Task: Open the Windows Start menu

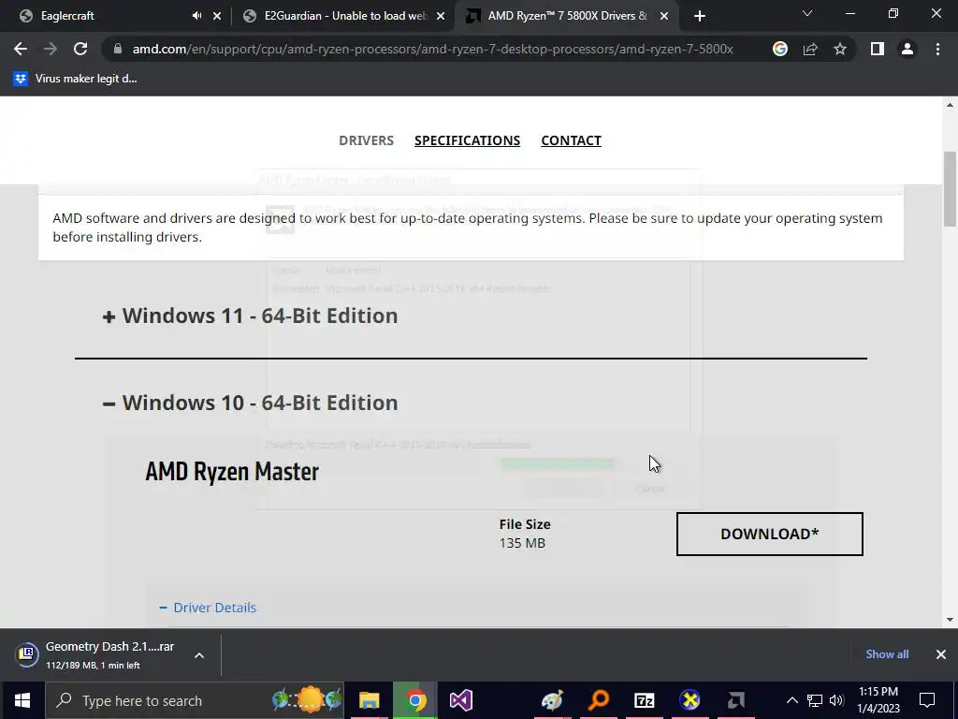Action: [22, 700]
